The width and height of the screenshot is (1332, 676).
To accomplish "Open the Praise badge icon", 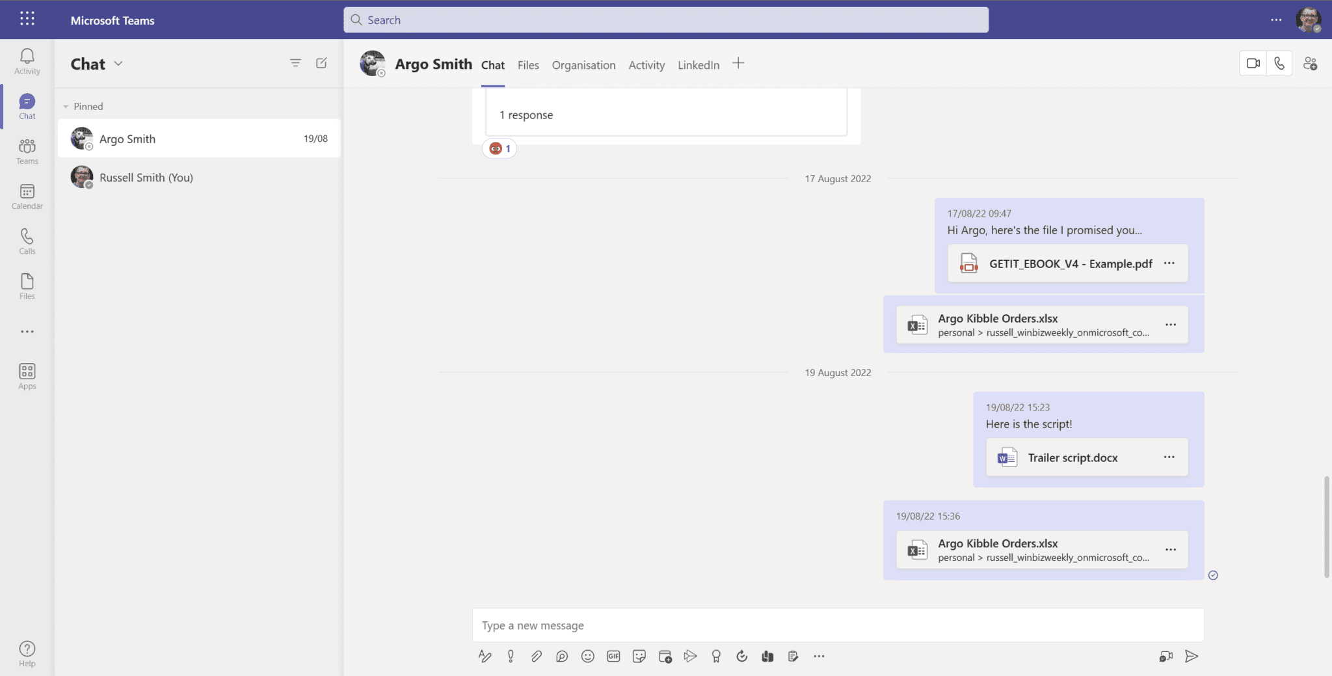I will click(716, 656).
